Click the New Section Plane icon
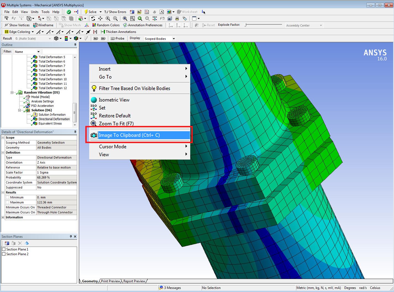Screen dimensions: 394x292 pos(7,243)
